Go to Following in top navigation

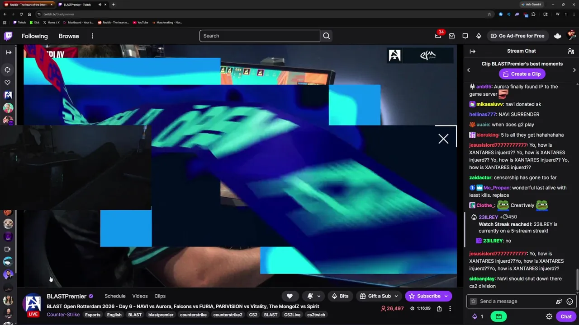point(34,36)
